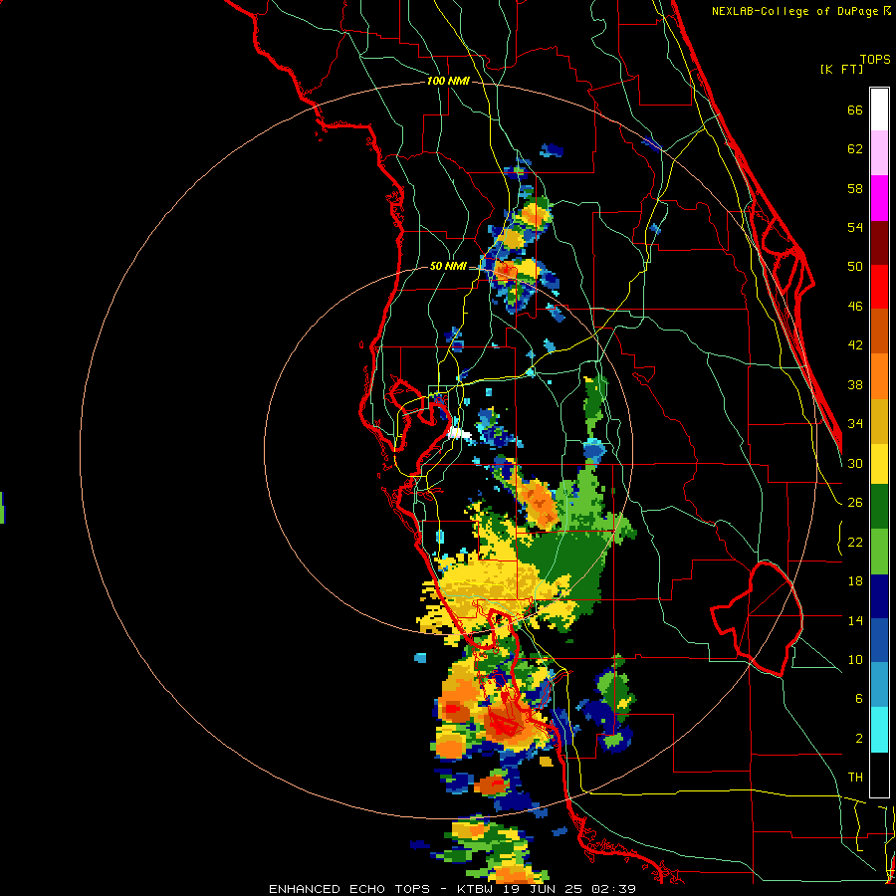896x896 pixels.
Task: Pick the magenta legend swatch
Action: pyautogui.click(x=879, y=198)
